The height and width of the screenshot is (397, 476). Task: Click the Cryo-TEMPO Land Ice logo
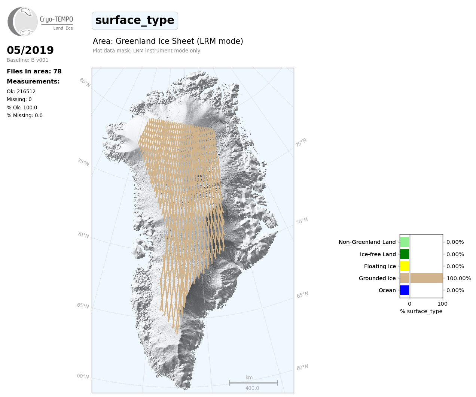click(40, 22)
